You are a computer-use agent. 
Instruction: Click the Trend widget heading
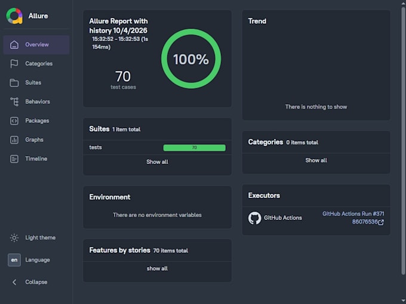[x=257, y=21]
